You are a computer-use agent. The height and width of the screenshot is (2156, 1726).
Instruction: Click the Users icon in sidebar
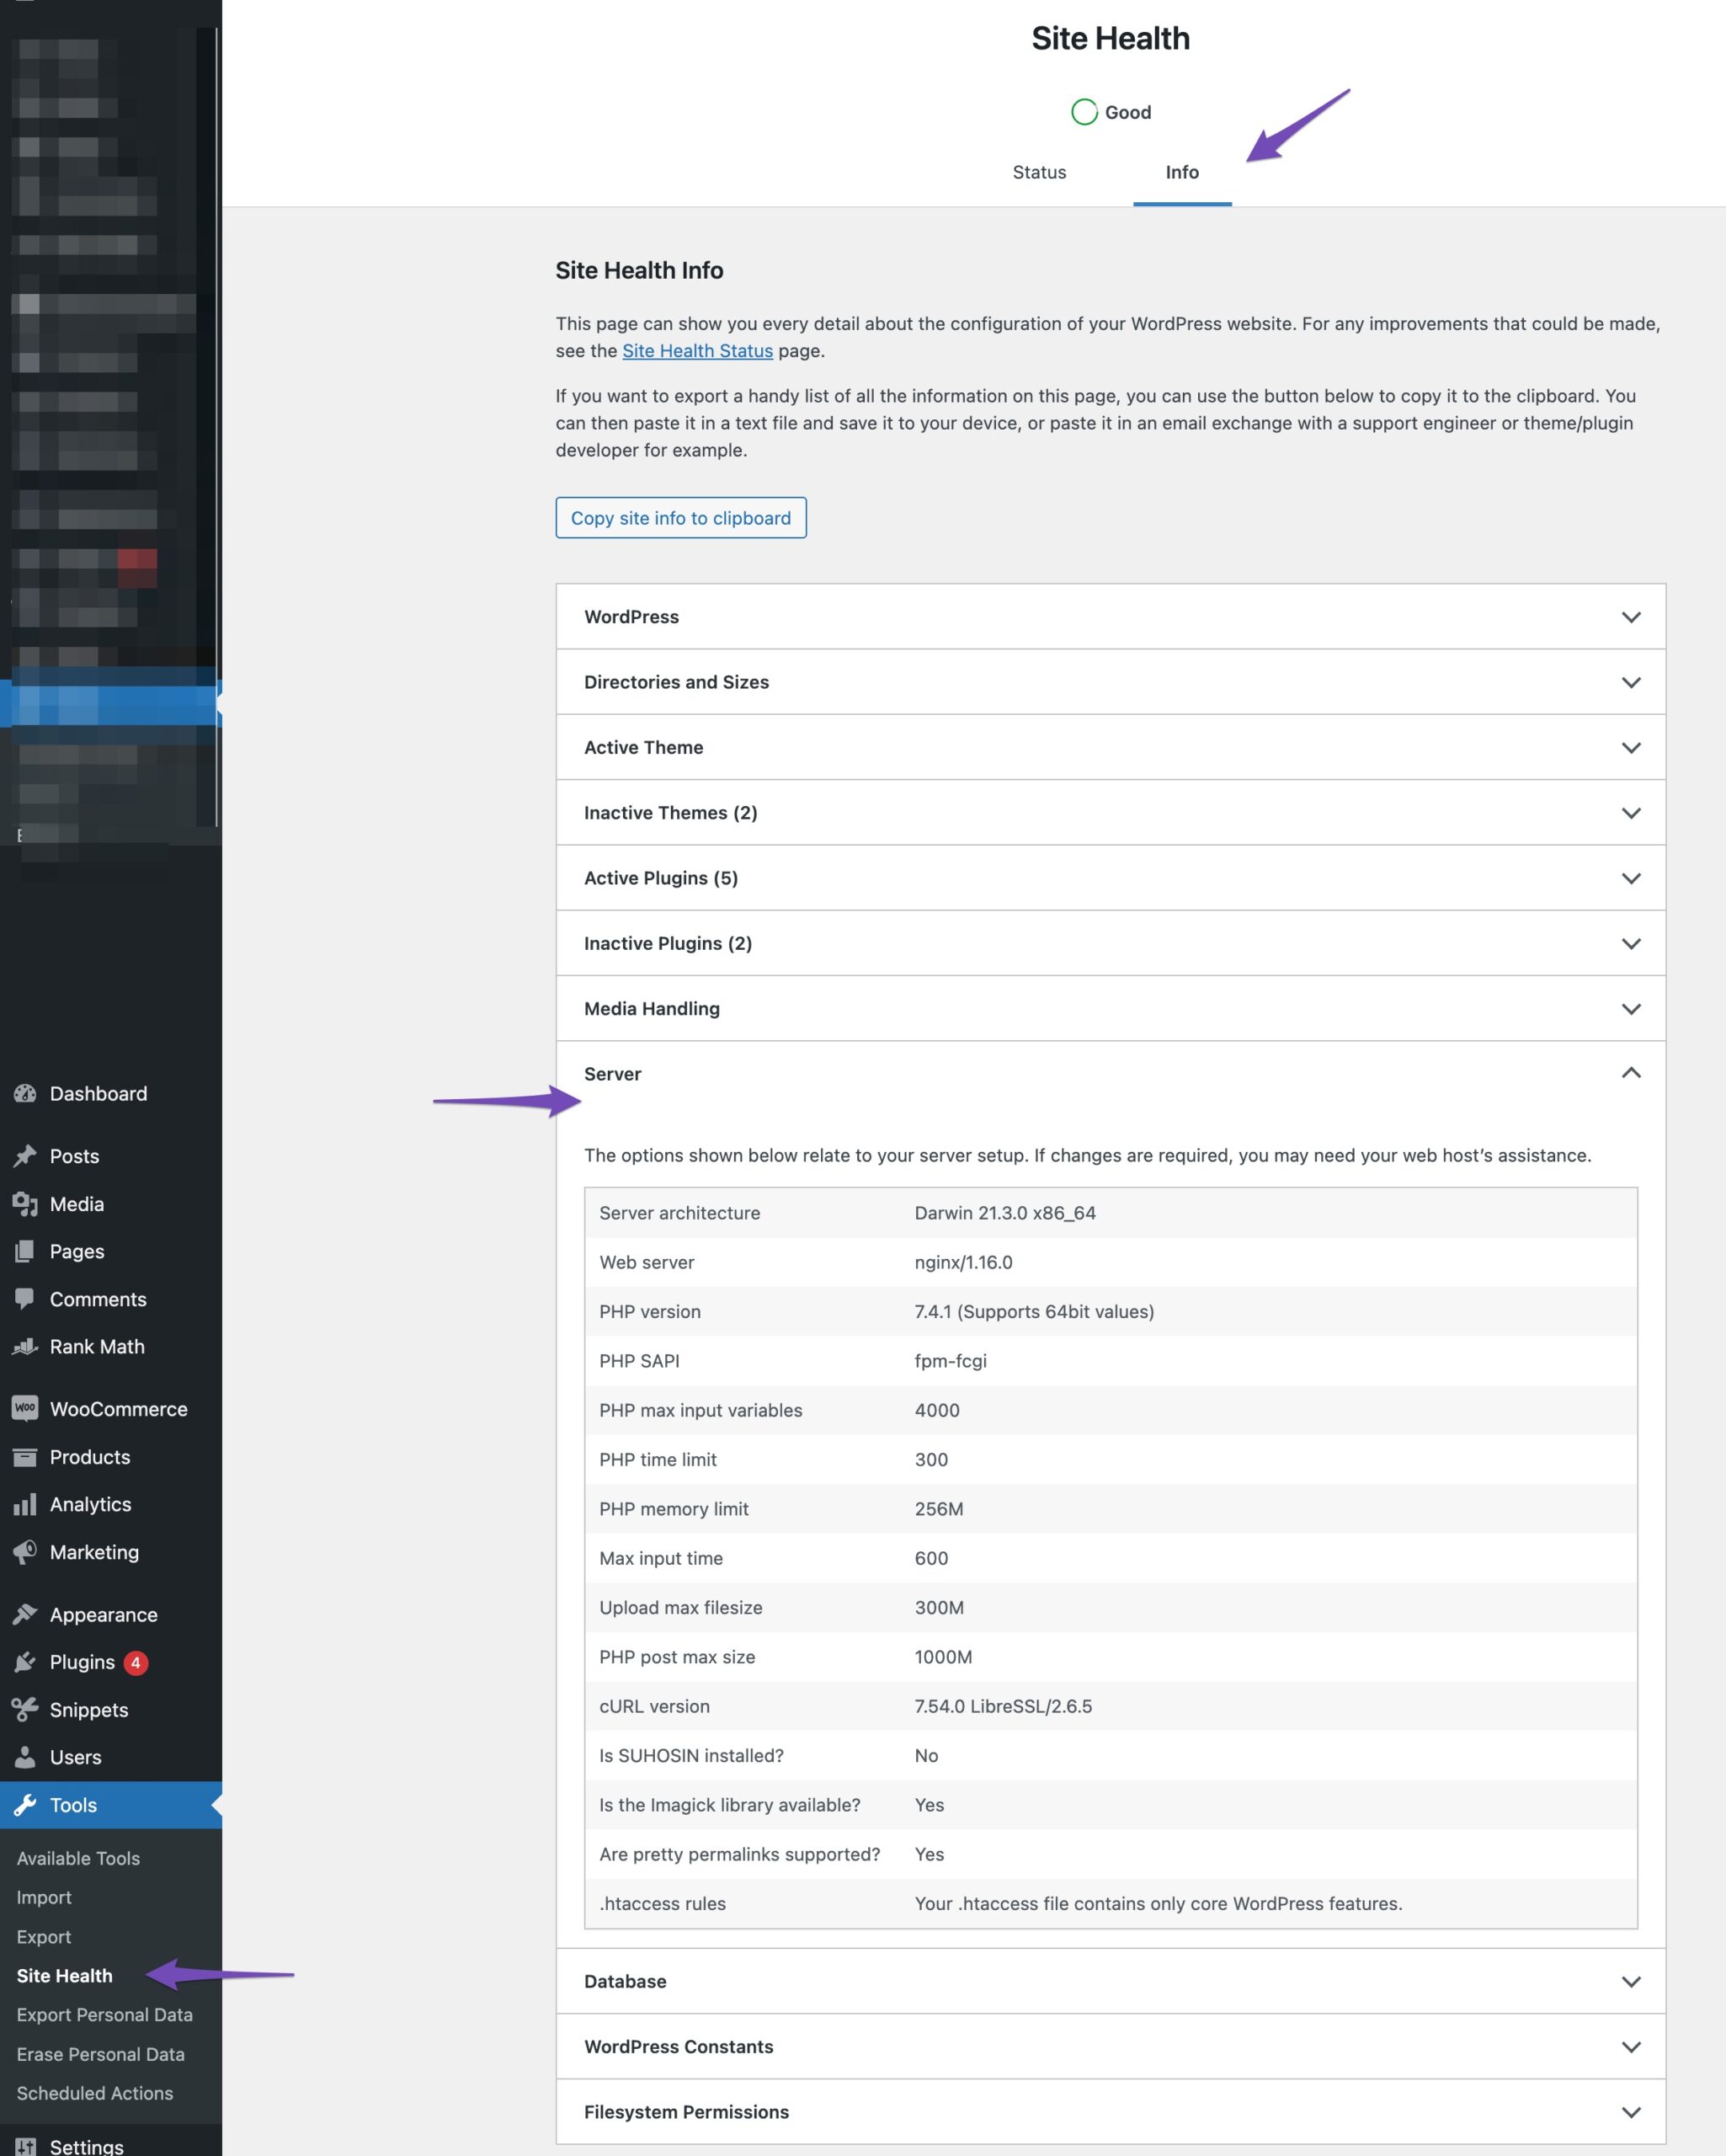pyautogui.click(x=24, y=1756)
